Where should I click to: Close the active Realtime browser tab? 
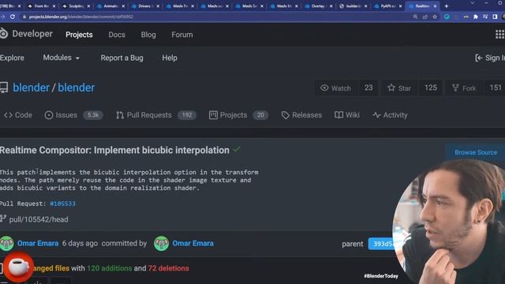pyautogui.click(x=435, y=6)
